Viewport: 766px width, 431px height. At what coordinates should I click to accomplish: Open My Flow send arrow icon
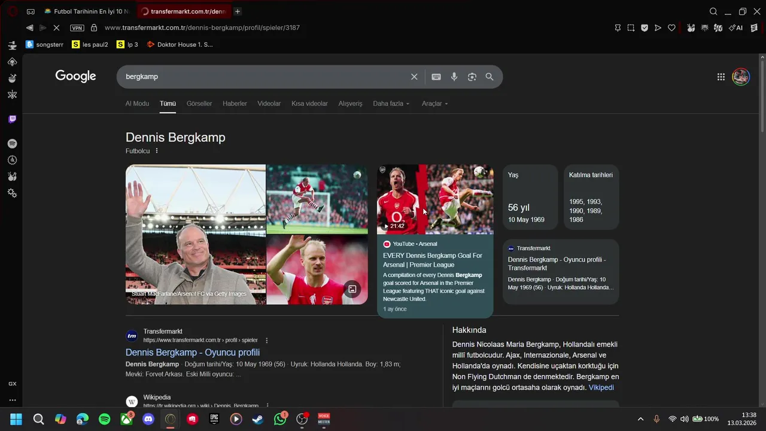pyautogui.click(x=658, y=28)
